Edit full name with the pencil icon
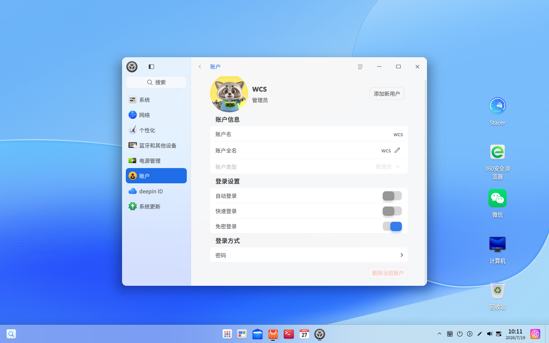This screenshot has height=343, width=549. [x=397, y=150]
